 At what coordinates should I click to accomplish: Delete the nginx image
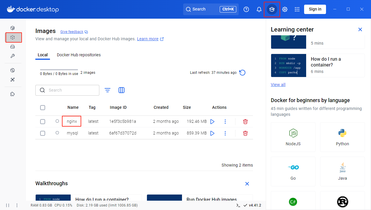point(245,121)
